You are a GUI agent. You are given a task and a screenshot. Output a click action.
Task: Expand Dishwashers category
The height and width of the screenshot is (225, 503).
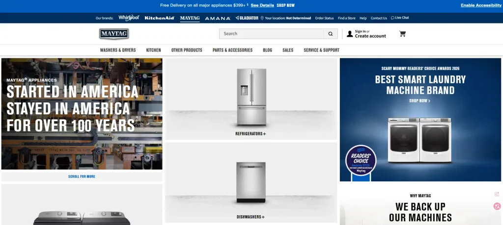[251, 217]
